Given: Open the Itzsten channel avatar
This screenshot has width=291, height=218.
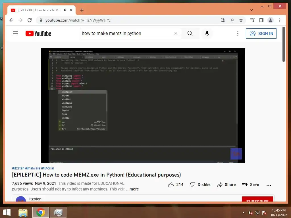Looking at the screenshot, I should (x=20, y=199).
